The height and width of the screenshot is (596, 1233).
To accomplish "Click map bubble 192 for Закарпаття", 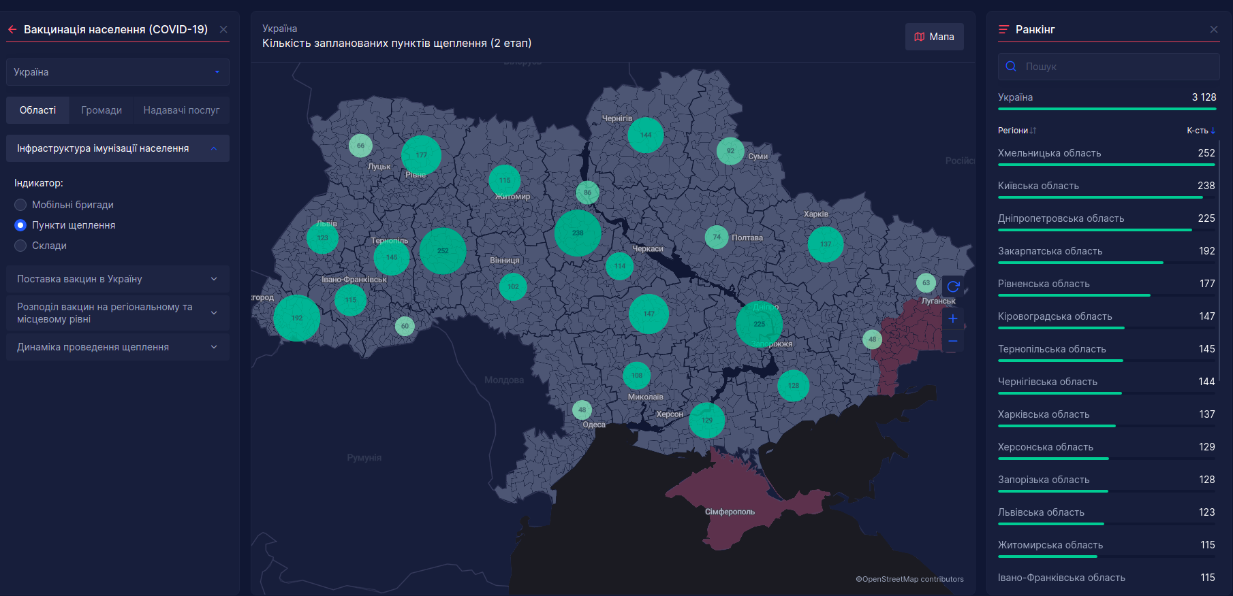I will click(x=297, y=318).
